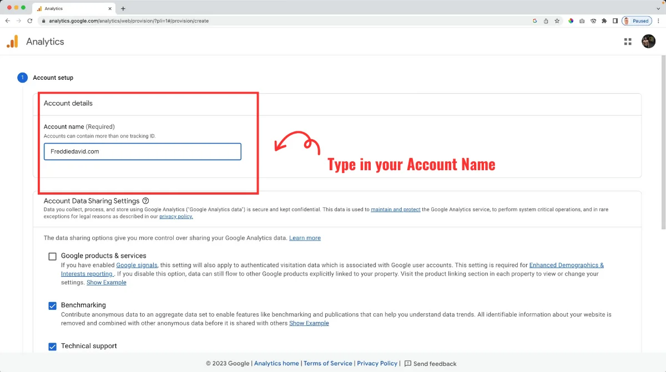The width and height of the screenshot is (666, 372).
Task: Click the Account name input field
Action: coord(142,151)
